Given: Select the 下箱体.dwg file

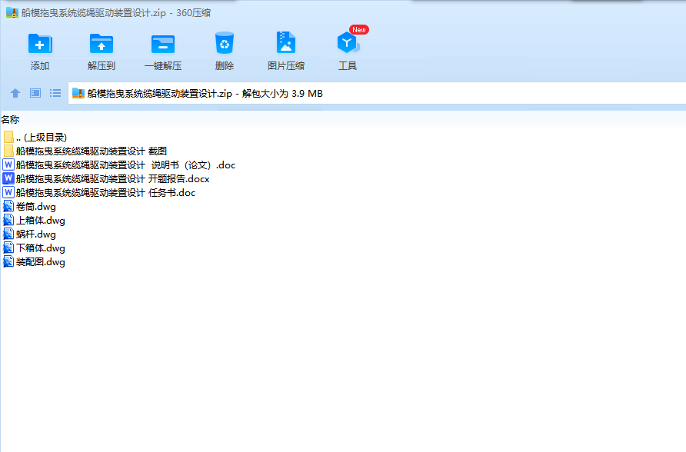Looking at the screenshot, I should click(34, 248).
